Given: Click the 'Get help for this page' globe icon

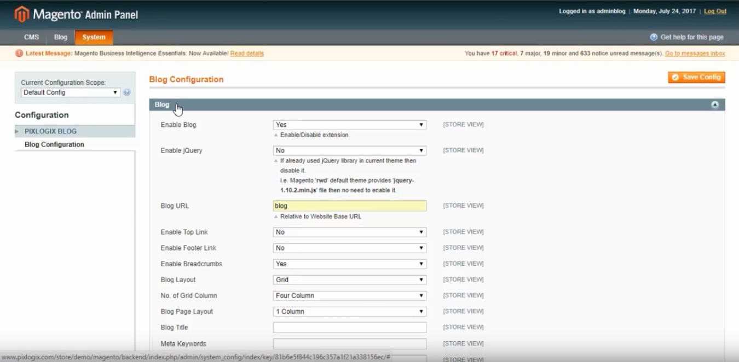Looking at the screenshot, I should tap(653, 37).
